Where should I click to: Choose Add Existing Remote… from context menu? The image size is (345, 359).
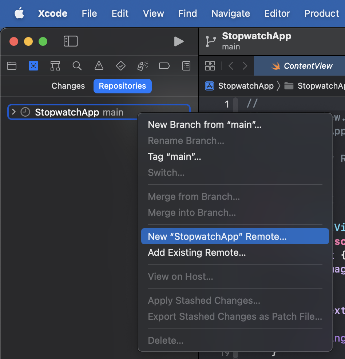(x=197, y=253)
